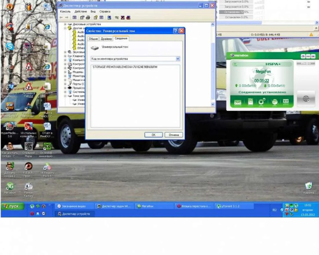
Task: Expand Дисковые устройства tree node
Action: point(65,24)
